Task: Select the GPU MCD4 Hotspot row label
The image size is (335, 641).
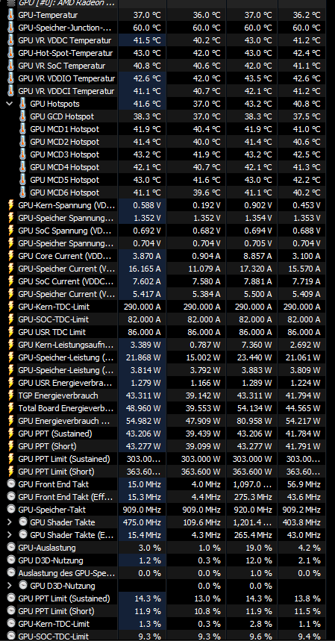Action: click(65, 167)
